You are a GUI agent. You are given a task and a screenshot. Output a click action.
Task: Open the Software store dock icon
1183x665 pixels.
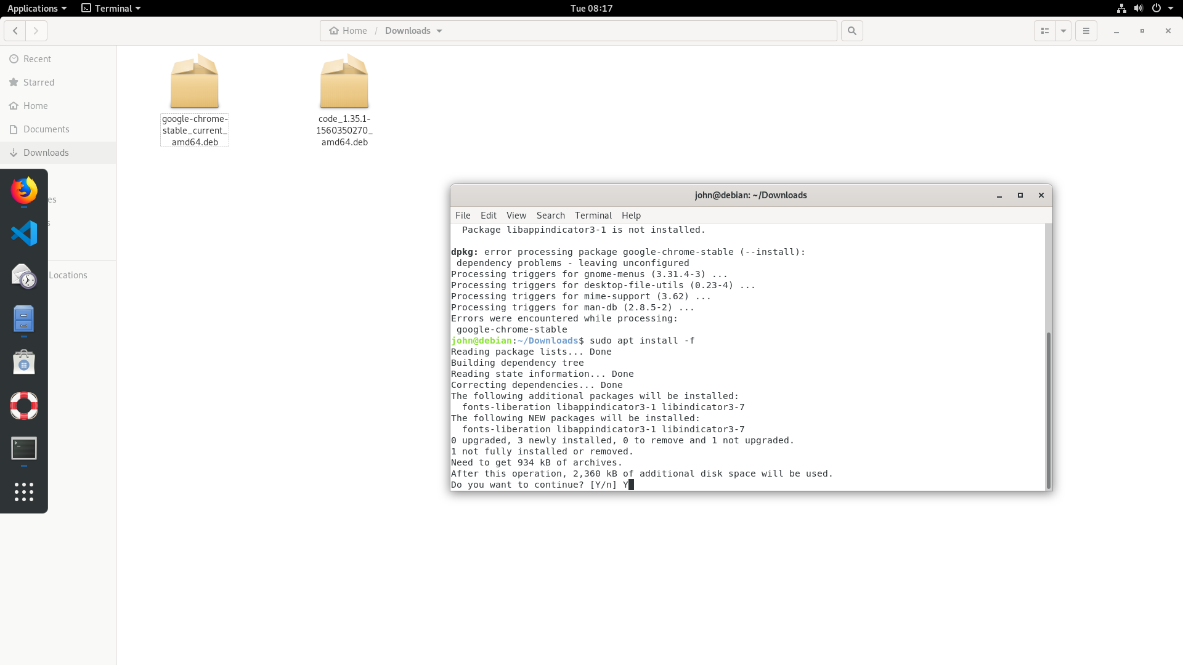coord(24,362)
